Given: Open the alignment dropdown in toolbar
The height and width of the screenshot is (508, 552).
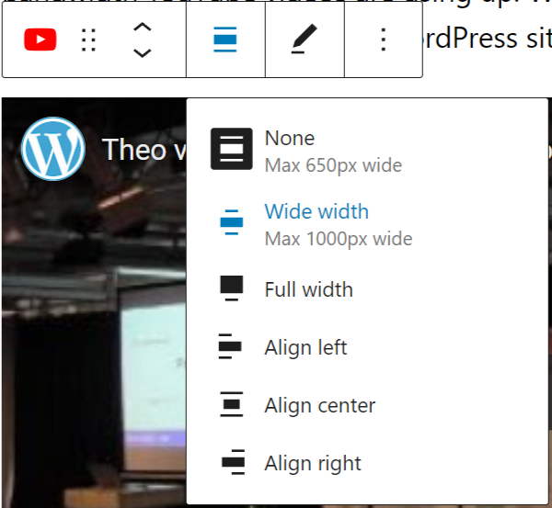Looking at the screenshot, I should pyautogui.click(x=225, y=40).
